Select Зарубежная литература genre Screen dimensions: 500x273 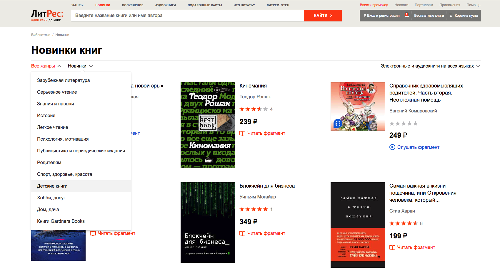click(x=81, y=80)
